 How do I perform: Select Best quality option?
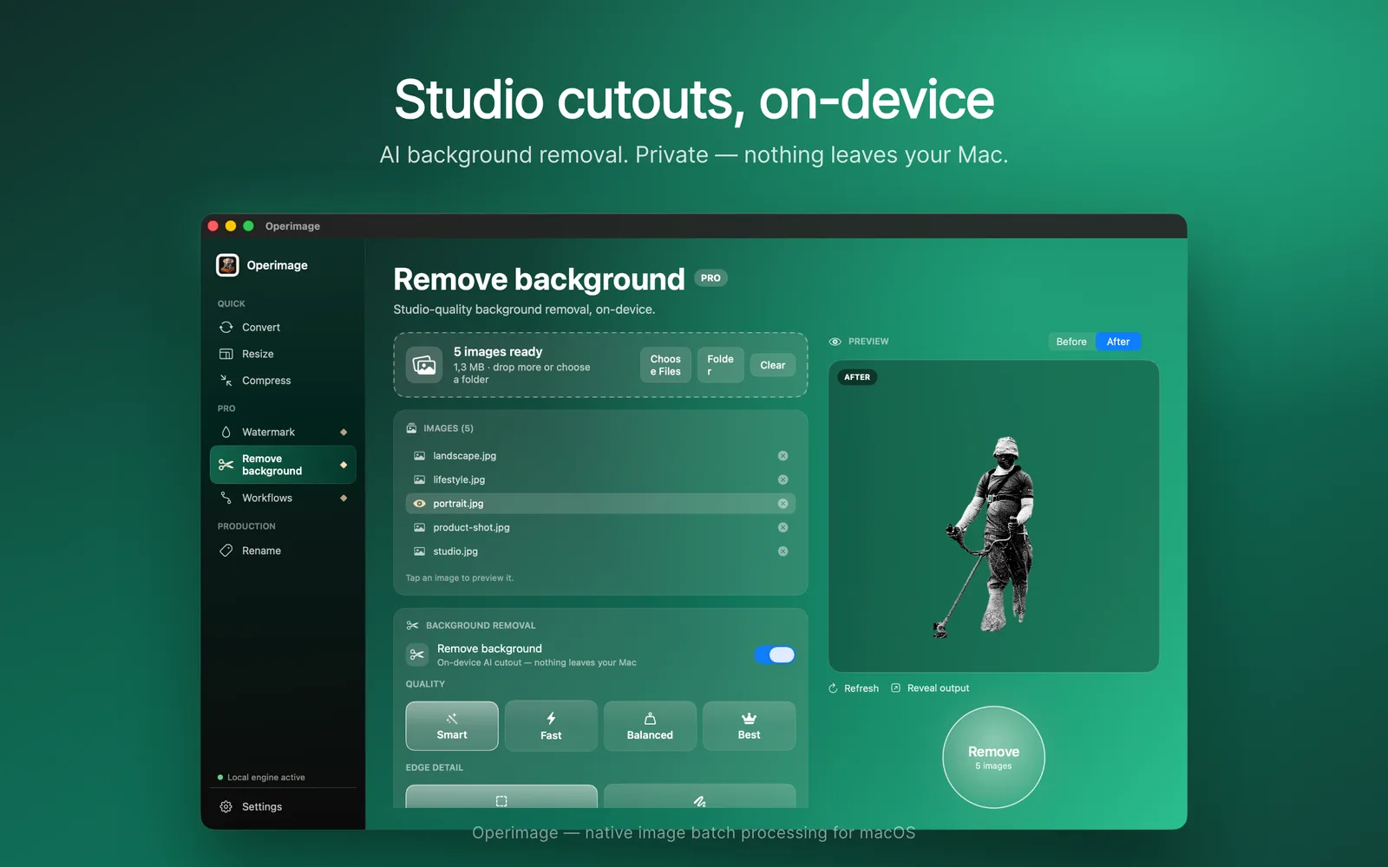click(749, 726)
